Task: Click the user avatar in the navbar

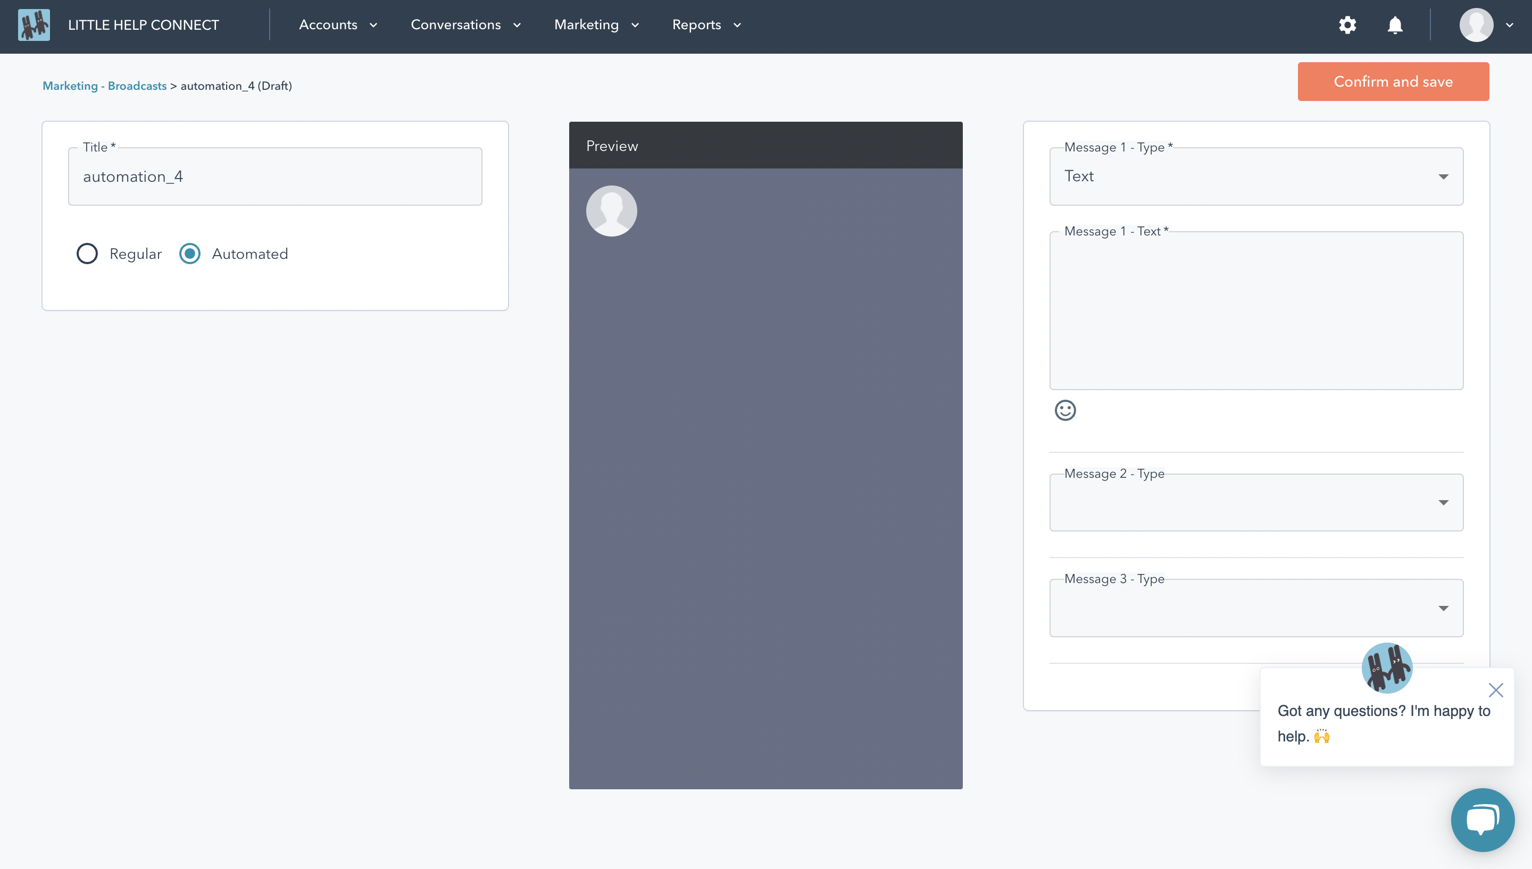Action: coord(1477,25)
